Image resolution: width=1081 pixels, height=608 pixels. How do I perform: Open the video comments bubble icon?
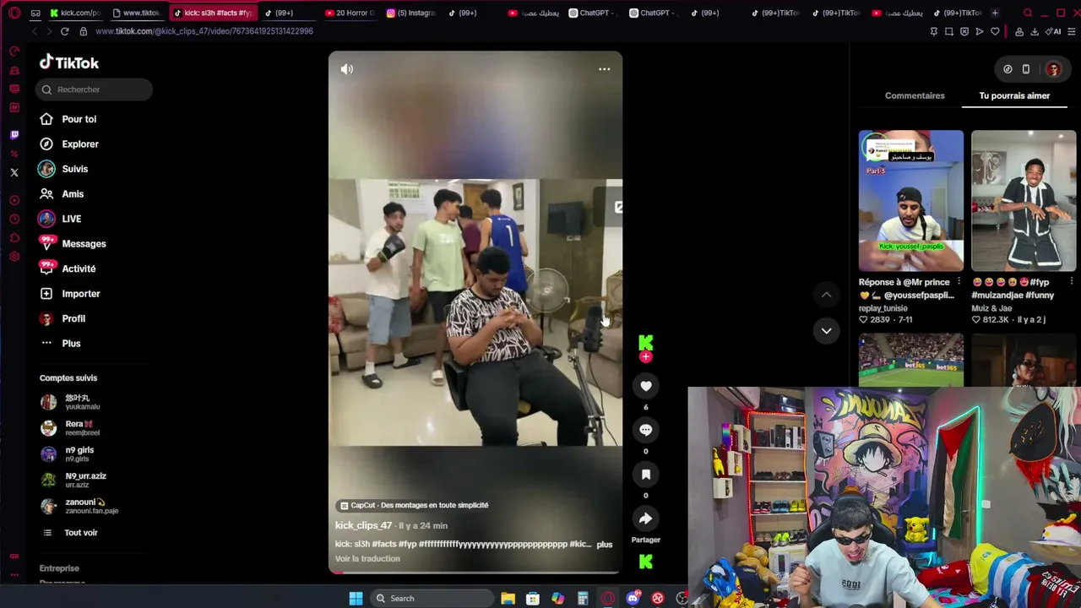pos(646,430)
